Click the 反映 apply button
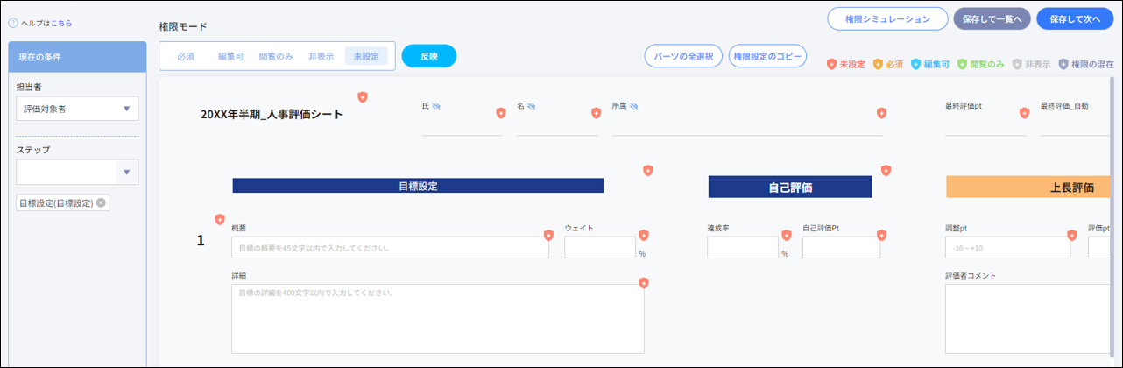1123x368 pixels. pos(429,56)
